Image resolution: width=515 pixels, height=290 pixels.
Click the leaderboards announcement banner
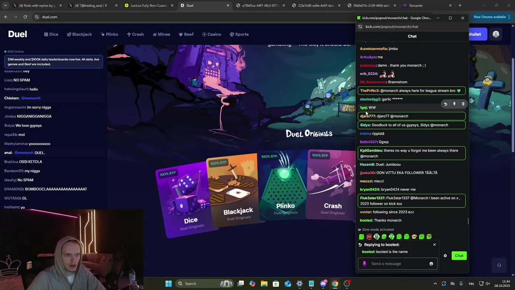54,62
